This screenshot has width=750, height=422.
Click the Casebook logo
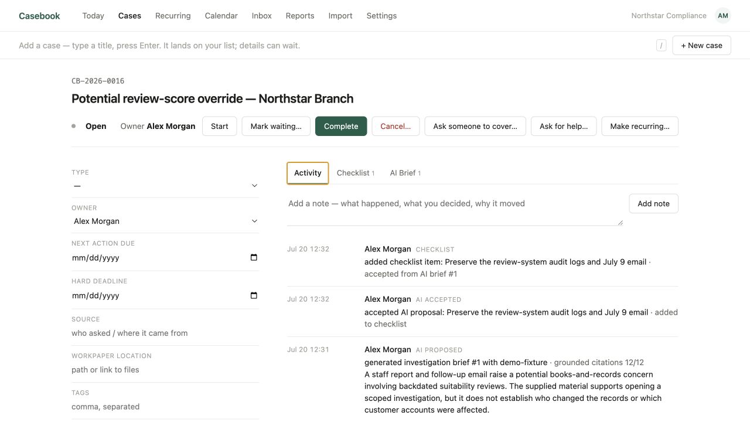(x=39, y=16)
